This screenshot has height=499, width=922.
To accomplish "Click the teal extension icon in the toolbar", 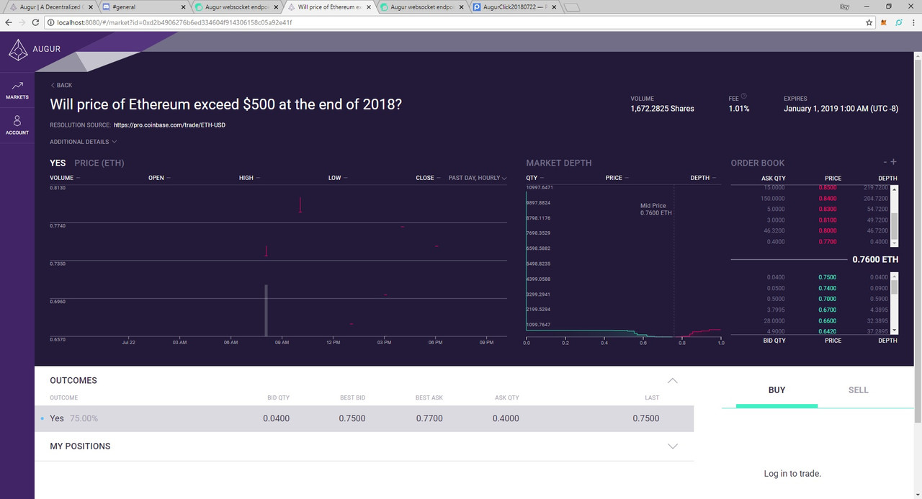I will click(x=898, y=22).
